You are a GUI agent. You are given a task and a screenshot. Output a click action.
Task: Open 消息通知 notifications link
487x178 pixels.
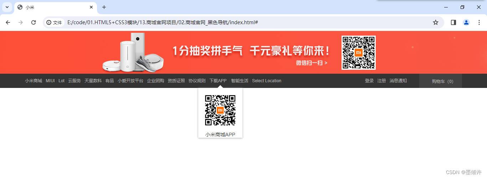point(398,81)
